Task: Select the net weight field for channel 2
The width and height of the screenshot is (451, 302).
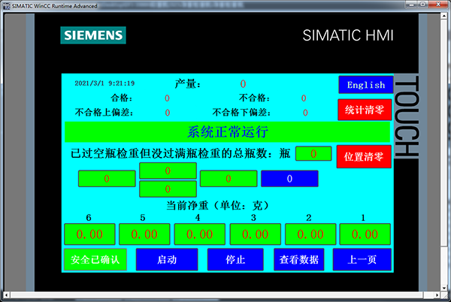Action: [310, 234]
